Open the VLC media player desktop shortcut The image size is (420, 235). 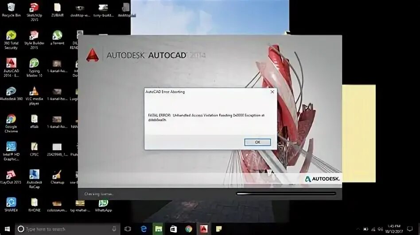click(34, 95)
